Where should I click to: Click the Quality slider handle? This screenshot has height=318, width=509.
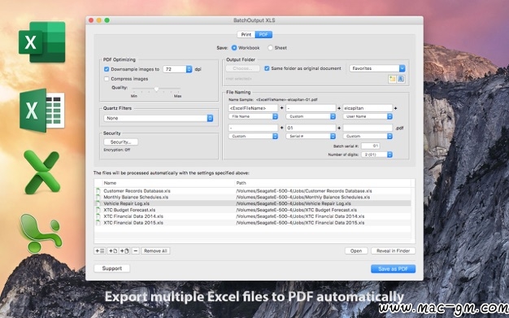(156, 89)
